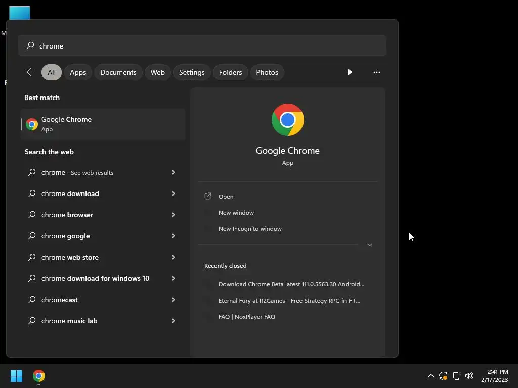This screenshot has height=388, width=518.
Task: Open the three-dot more options menu
Action: [x=377, y=72]
